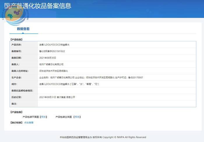Click the 【产品信息】 section heading

[x=16, y=39]
